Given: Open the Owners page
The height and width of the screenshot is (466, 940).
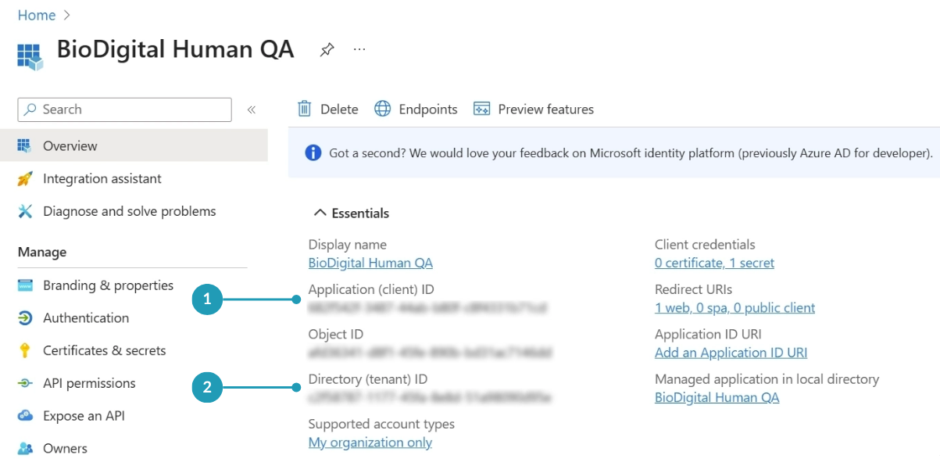Looking at the screenshot, I should point(65,449).
